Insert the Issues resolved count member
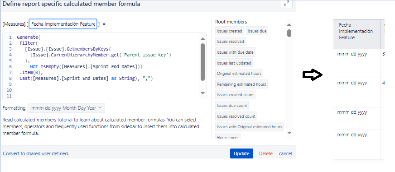Screen dimensions: 395x172 pyautogui.click(x=236, y=116)
